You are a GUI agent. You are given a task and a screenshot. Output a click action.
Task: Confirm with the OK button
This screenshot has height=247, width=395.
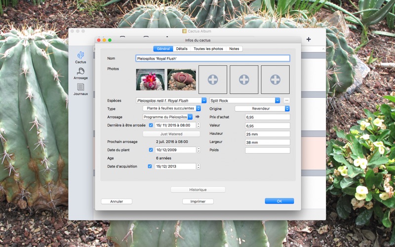(x=279, y=201)
